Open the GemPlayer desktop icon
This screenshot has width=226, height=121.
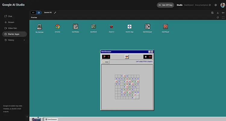click(x=165, y=28)
